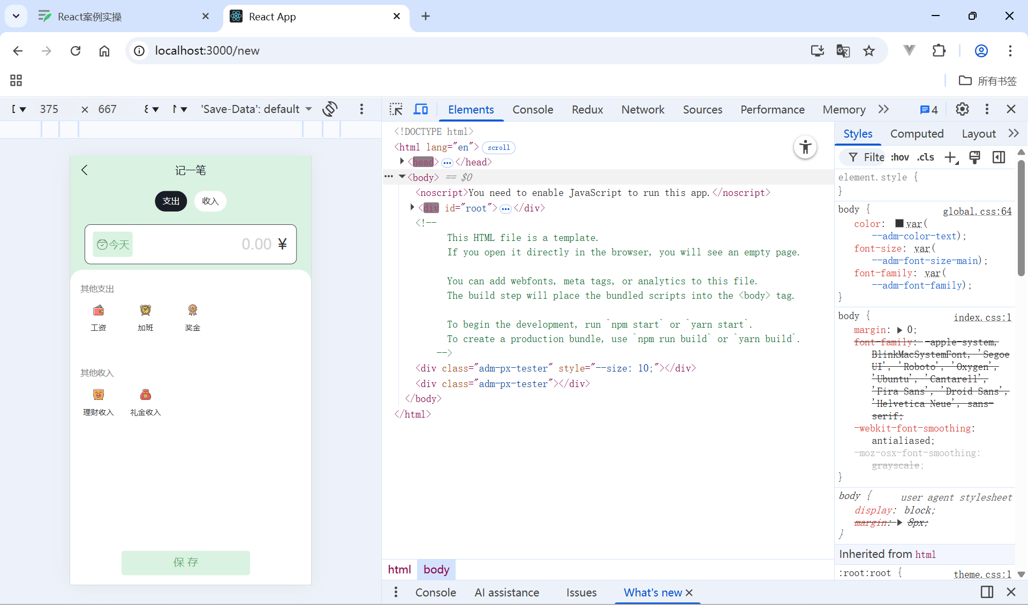Click the 工资 salary category icon

tap(99, 311)
